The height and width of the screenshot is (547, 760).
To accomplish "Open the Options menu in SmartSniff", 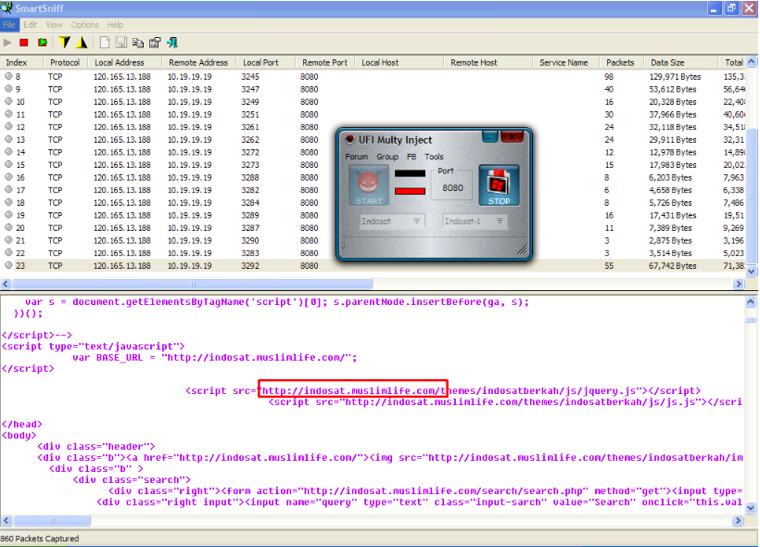I will [x=84, y=25].
